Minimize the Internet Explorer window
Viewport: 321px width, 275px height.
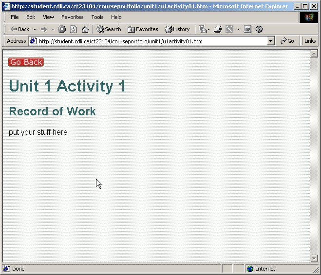pyautogui.click(x=297, y=6)
